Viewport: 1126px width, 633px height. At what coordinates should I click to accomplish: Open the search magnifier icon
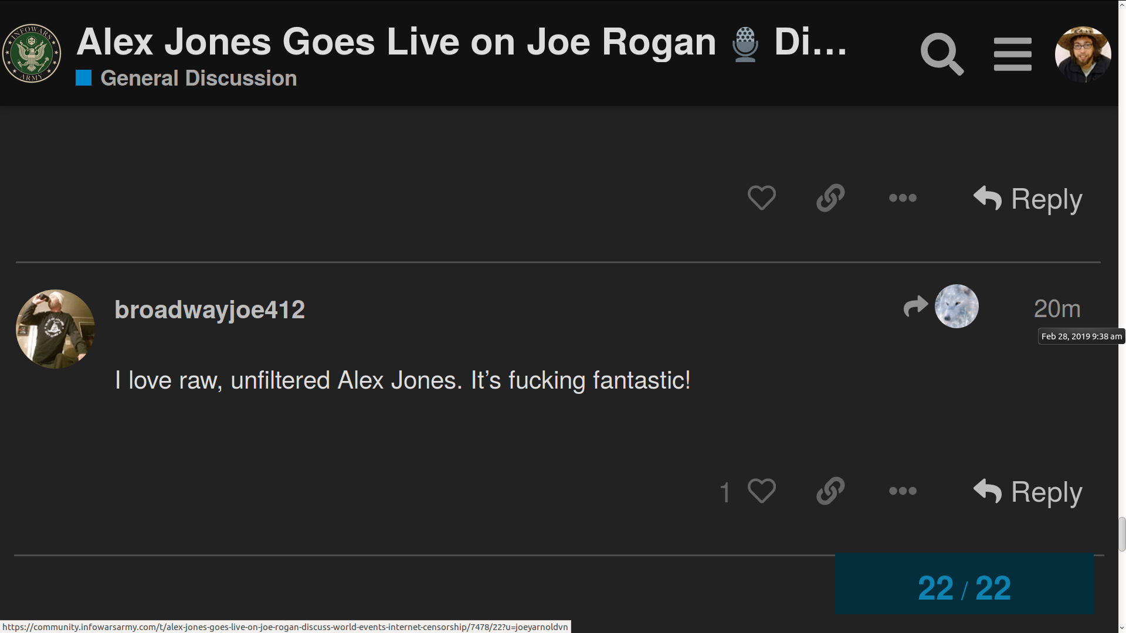tap(942, 54)
